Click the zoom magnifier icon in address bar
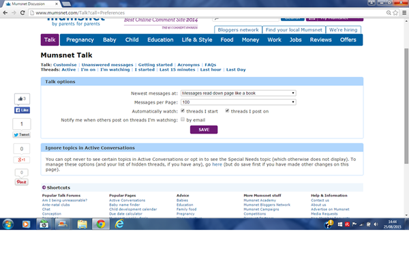The height and width of the screenshot is (270, 409). (389, 12)
